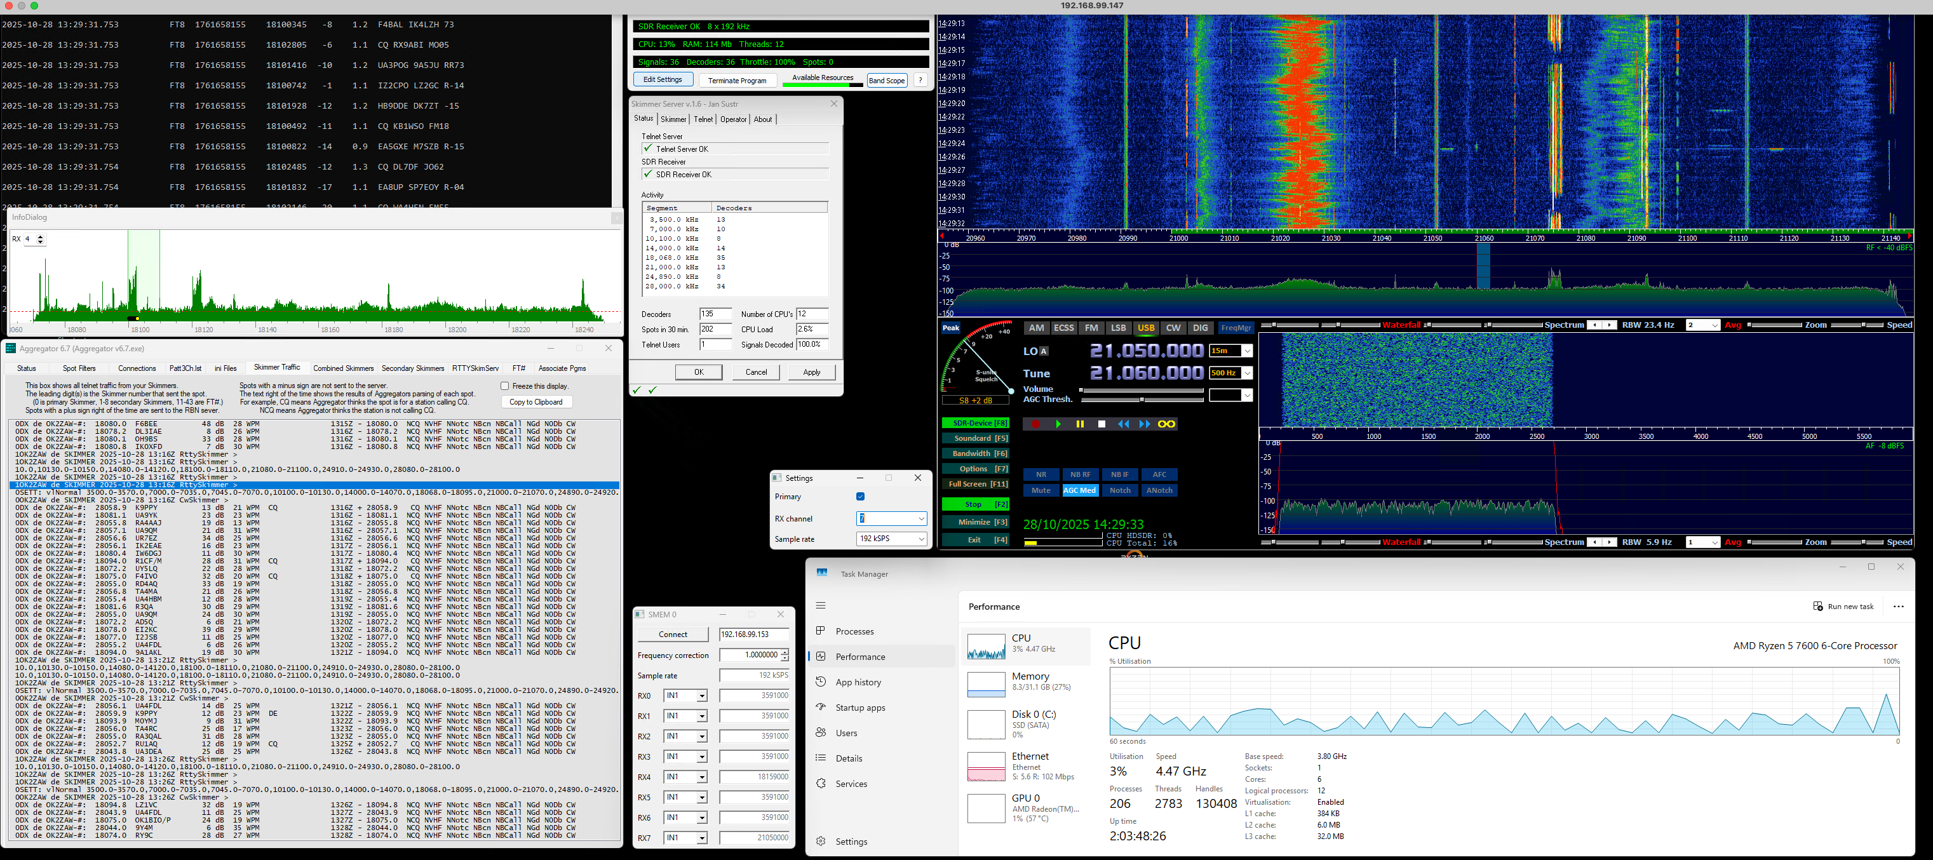Click the white stop square icon
1933x860 pixels.
point(1101,424)
